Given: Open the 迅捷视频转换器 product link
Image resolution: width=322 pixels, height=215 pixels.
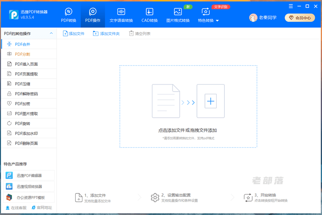Looking at the screenshot, I should [x=29, y=186].
